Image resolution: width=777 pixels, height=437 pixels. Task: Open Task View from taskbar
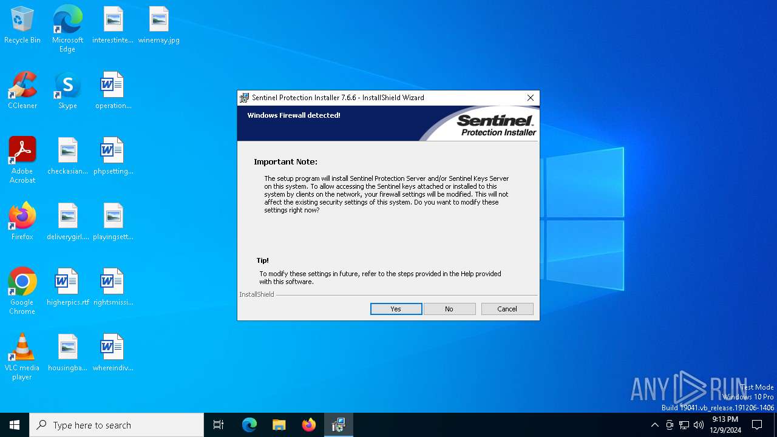point(219,425)
